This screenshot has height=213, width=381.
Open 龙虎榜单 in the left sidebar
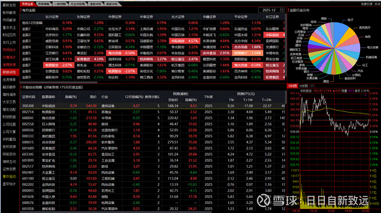point(9,80)
